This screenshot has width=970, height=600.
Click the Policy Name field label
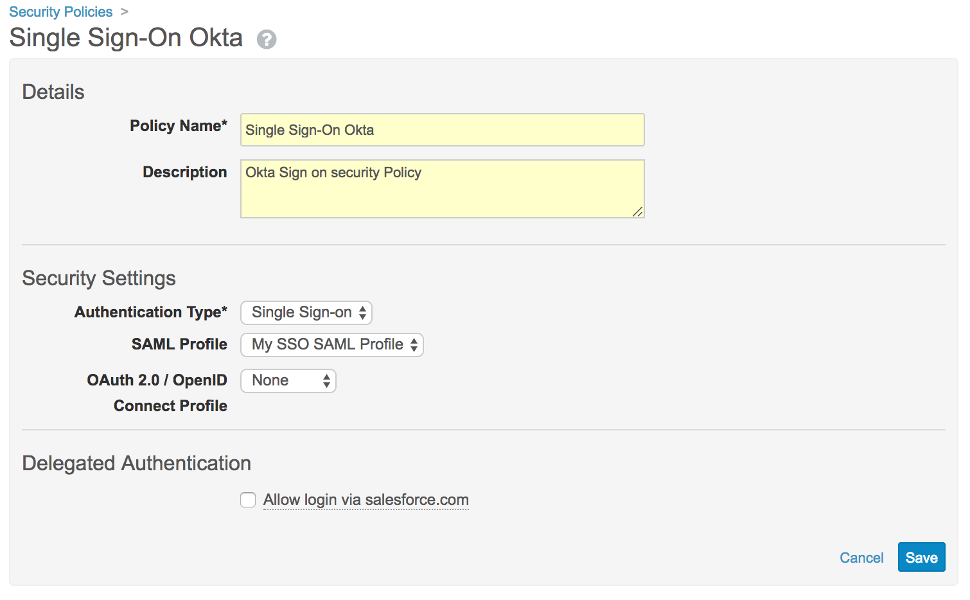(179, 126)
